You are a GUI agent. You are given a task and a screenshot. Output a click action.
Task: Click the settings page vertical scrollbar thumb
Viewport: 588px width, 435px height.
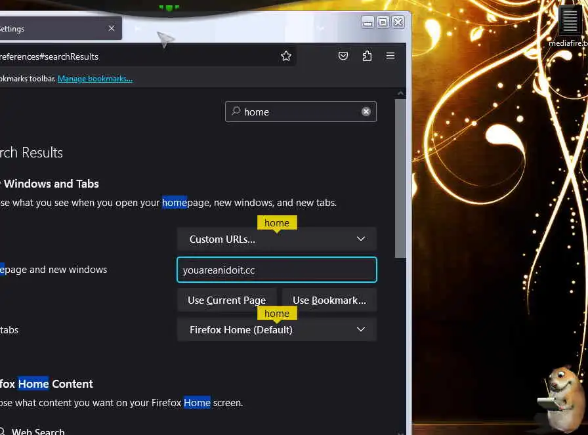point(400,178)
